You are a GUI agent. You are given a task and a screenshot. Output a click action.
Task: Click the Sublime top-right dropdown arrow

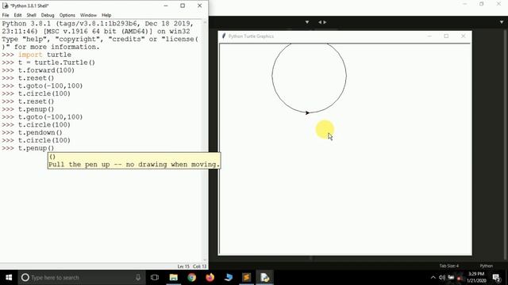pyautogui.click(x=502, y=22)
